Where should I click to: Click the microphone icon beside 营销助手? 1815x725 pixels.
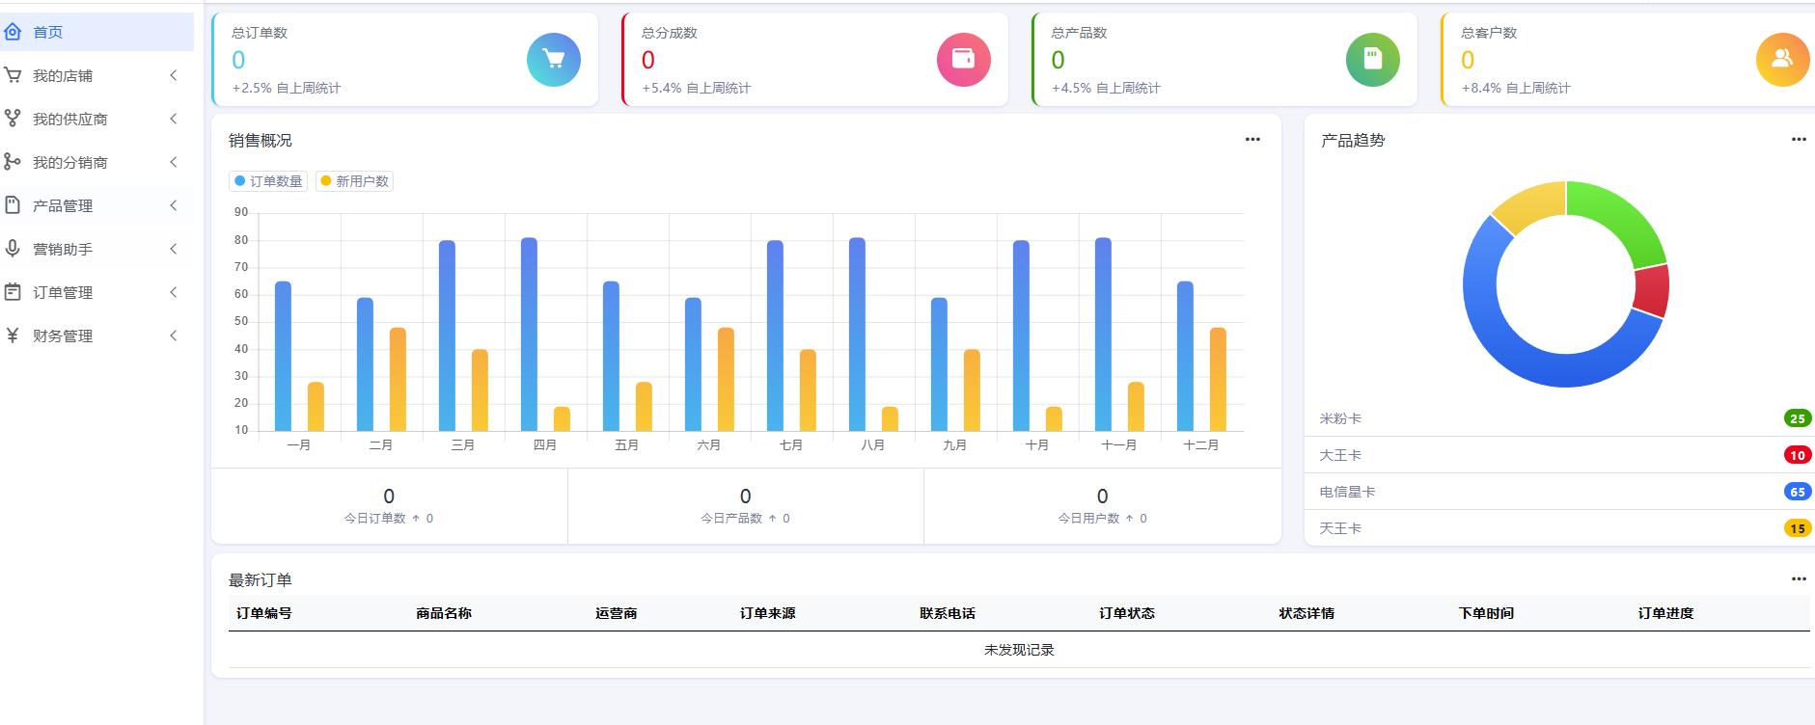(13, 249)
